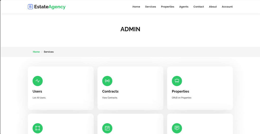Click the ADMIN page heading

130,29
